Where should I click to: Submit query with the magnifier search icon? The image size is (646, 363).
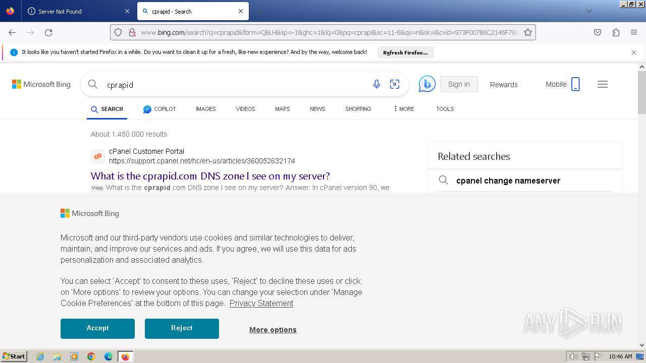coord(93,84)
